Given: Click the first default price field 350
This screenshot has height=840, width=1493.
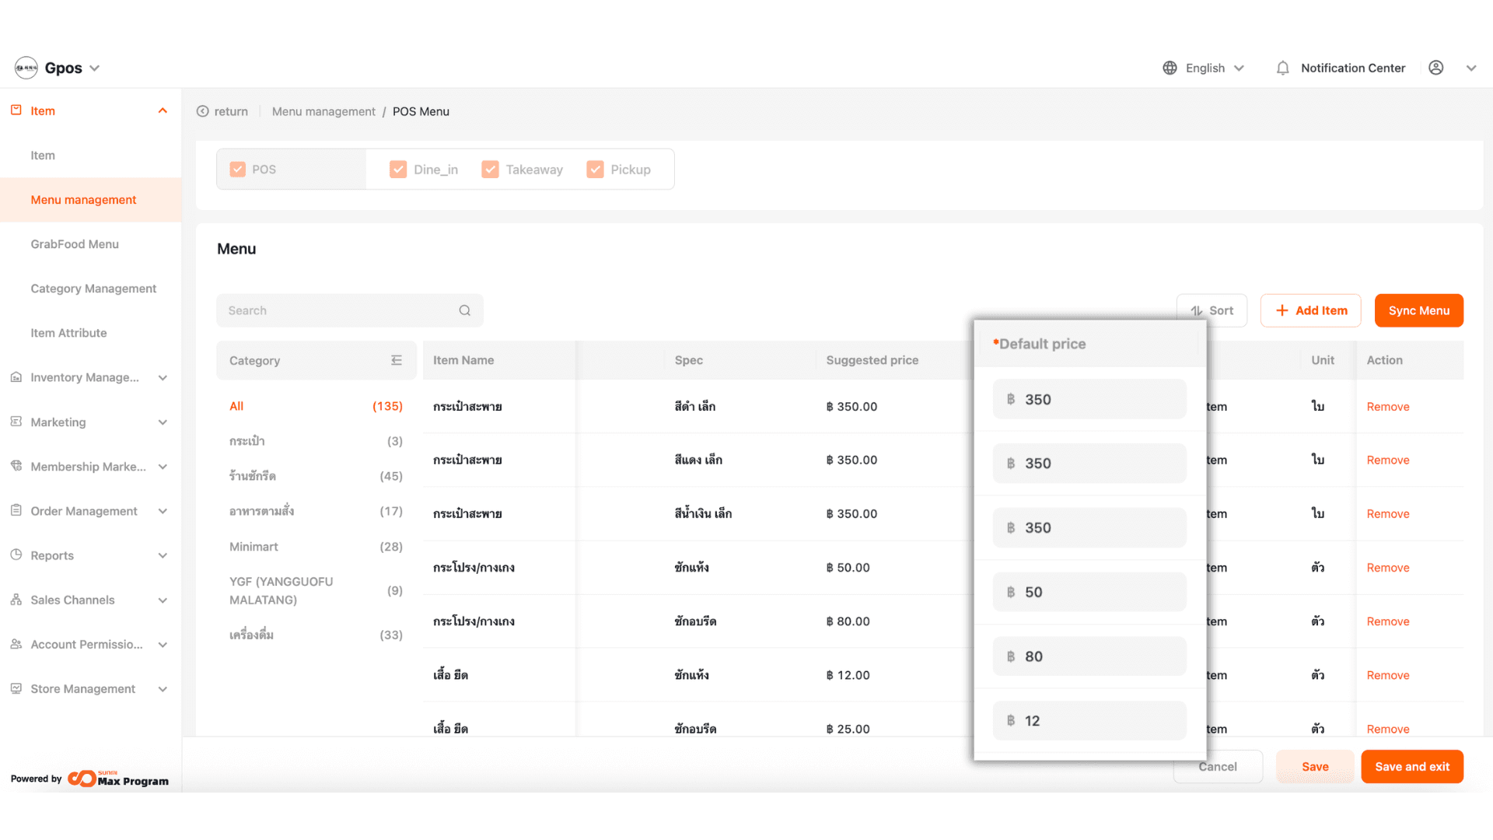Looking at the screenshot, I should click(x=1089, y=399).
